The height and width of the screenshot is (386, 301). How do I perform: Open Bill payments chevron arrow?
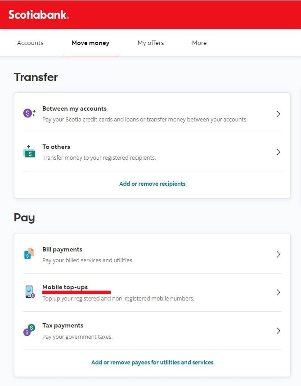(279, 254)
